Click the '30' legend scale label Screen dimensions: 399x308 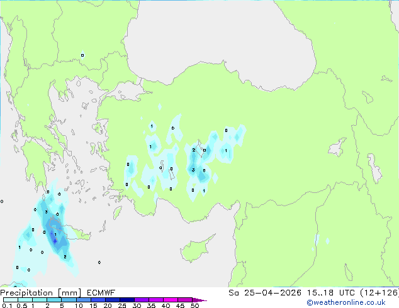pyautogui.click(x=137, y=305)
